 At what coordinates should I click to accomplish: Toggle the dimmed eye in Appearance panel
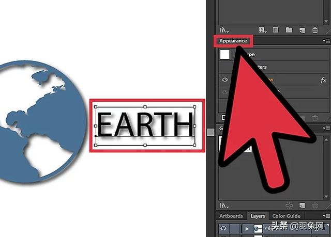coord(224,92)
